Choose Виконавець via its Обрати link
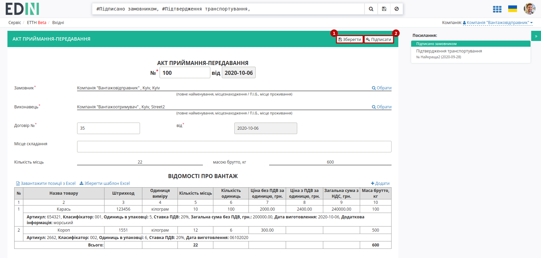The image size is (541, 258). coord(382,107)
